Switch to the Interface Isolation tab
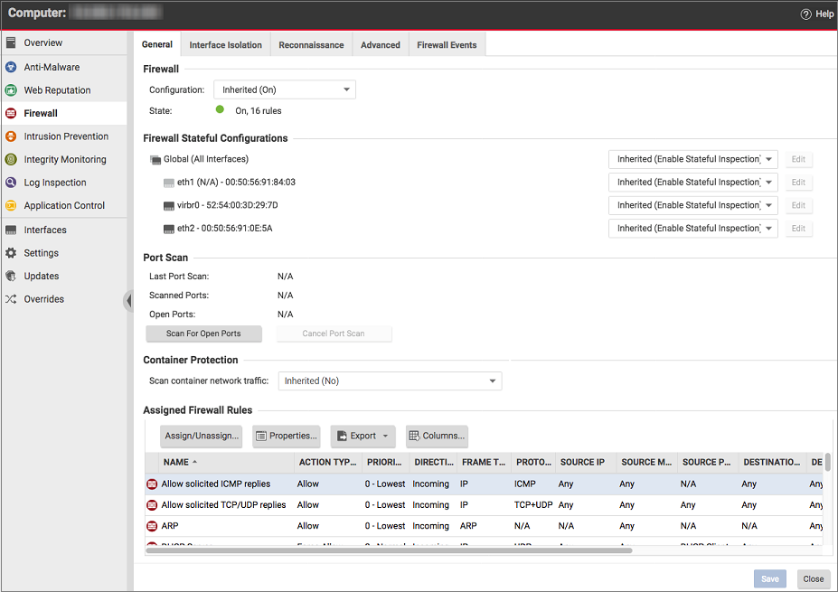Viewport: 838px width, 592px height. [x=225, y=45]
